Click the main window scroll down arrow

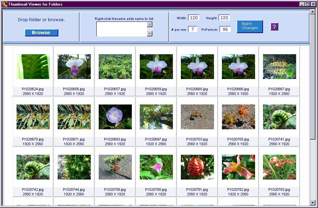coord(312,202)
